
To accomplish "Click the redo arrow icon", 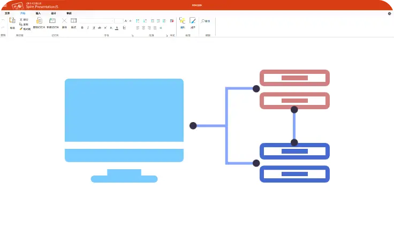I will click(3, 27).
